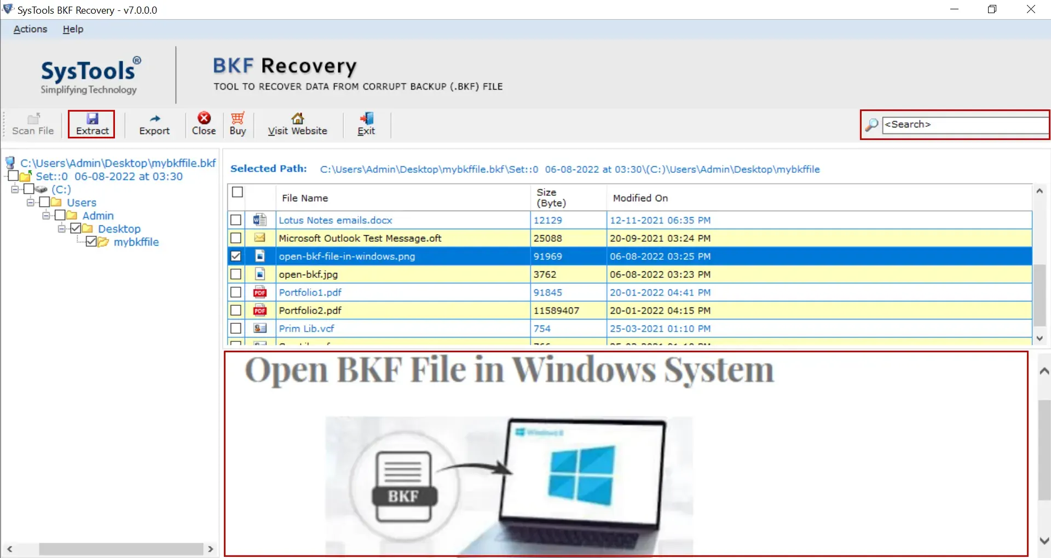Image resolution: width=1051 pixels, height=558 pixels.
Task: Click the Buy shopping cart icon
Action: [x=238, y=118]
